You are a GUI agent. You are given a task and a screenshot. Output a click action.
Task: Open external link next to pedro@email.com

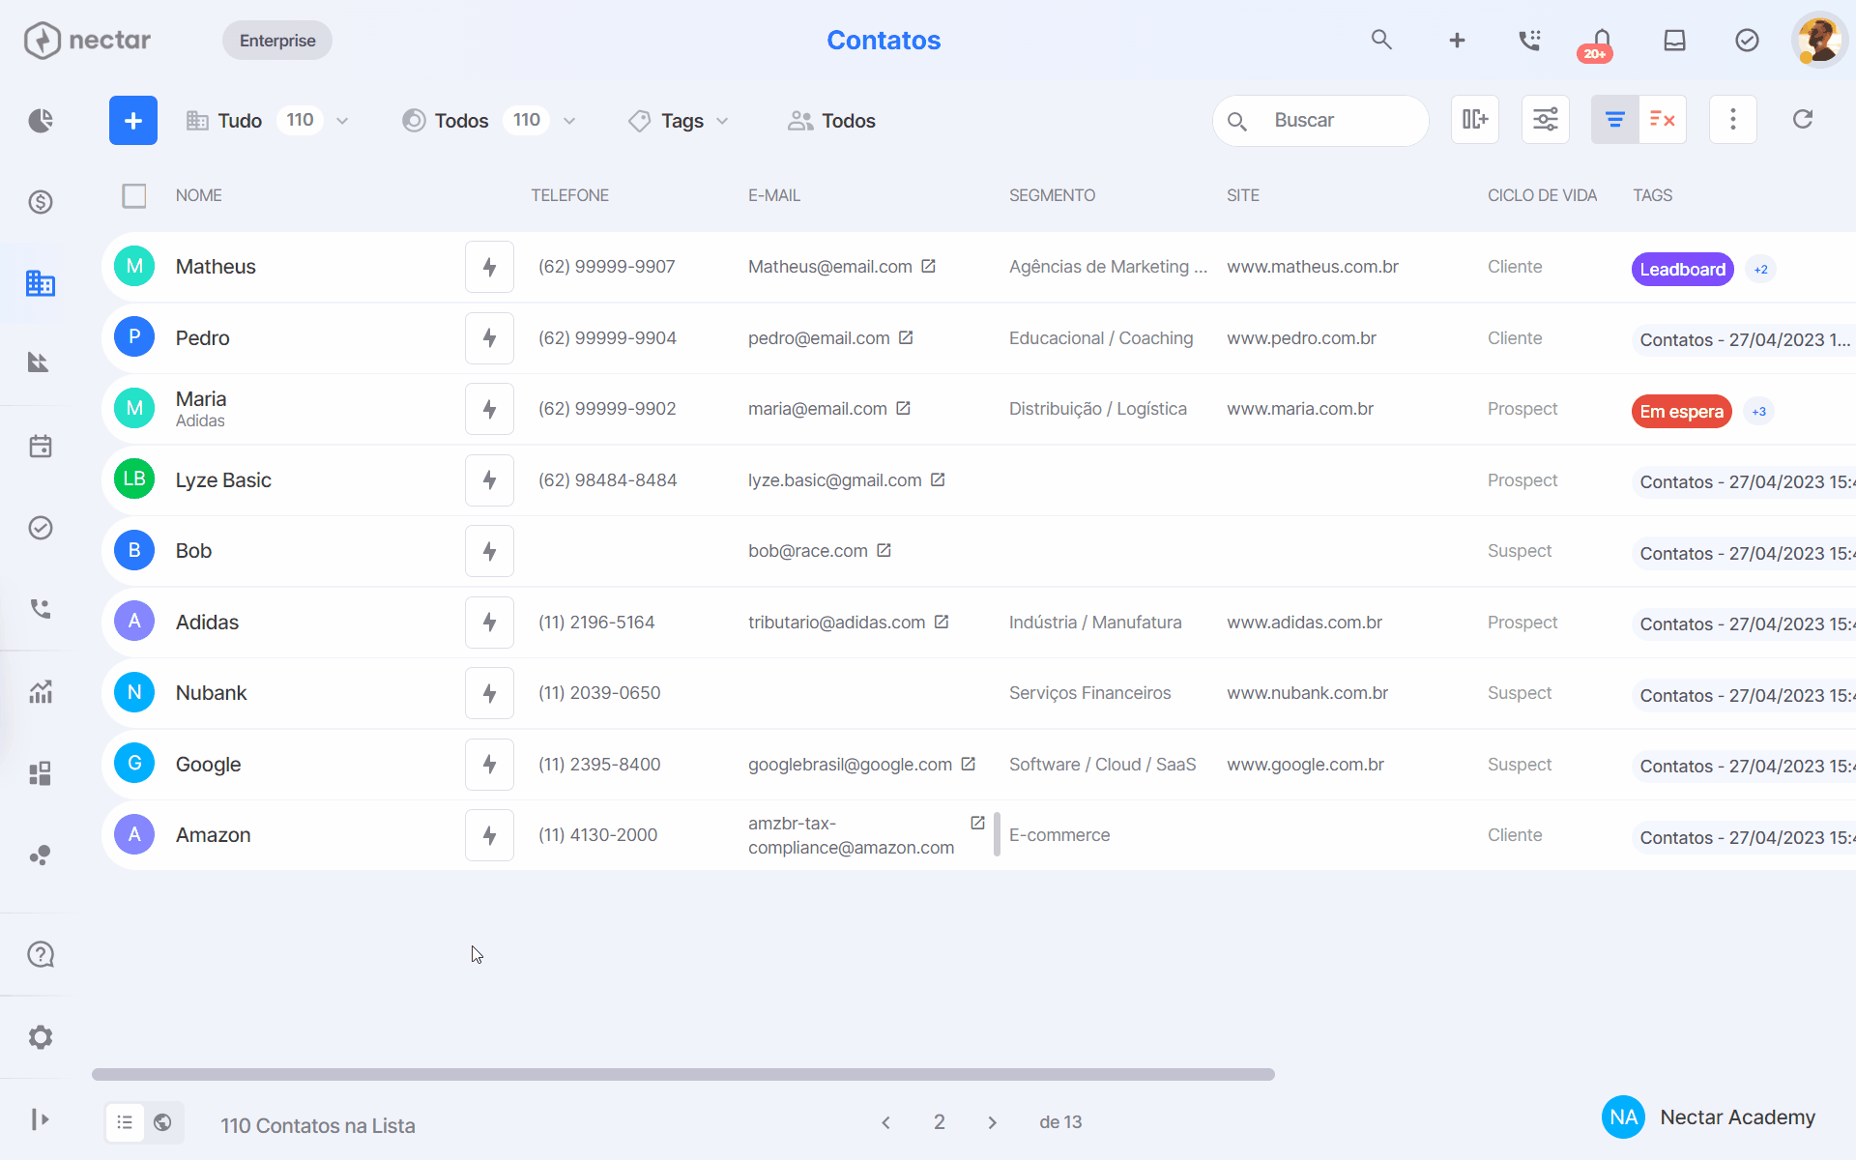point(906,337)
